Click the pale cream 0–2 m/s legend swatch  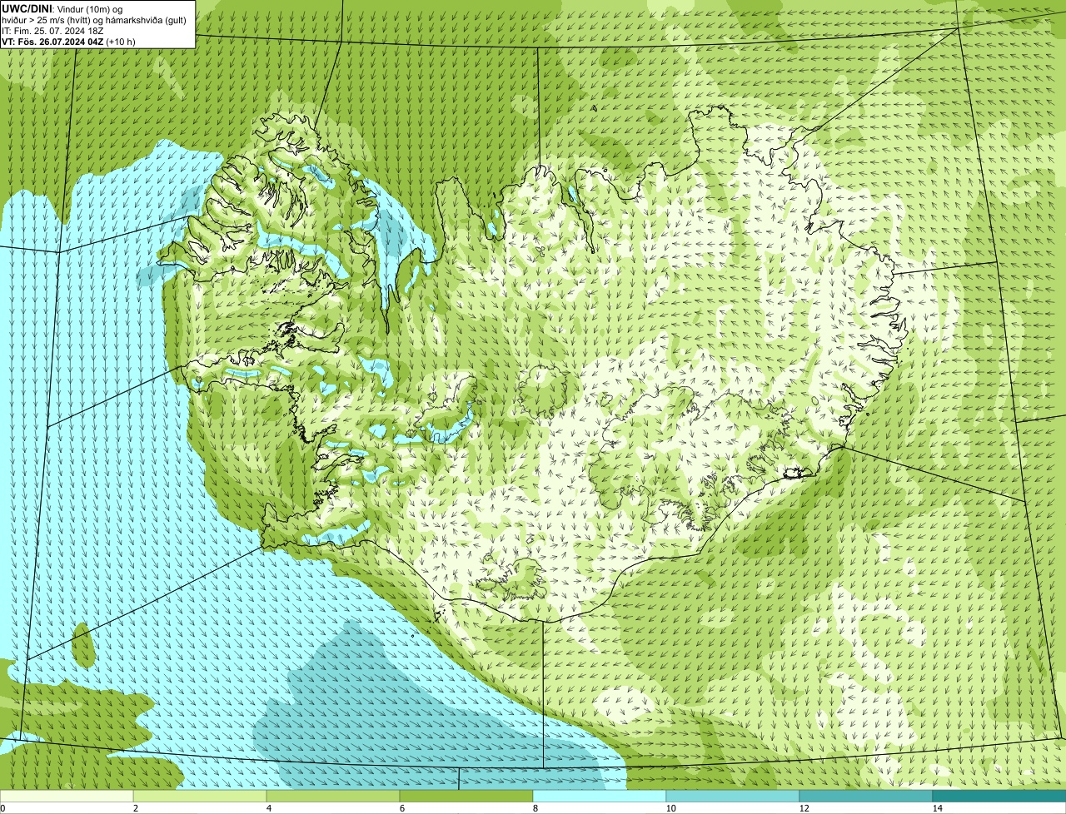coord(67,797)
